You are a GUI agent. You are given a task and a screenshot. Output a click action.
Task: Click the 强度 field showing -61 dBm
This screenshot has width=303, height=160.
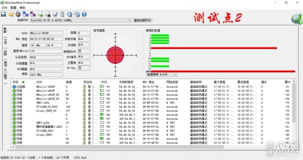[x=38, y=45]
